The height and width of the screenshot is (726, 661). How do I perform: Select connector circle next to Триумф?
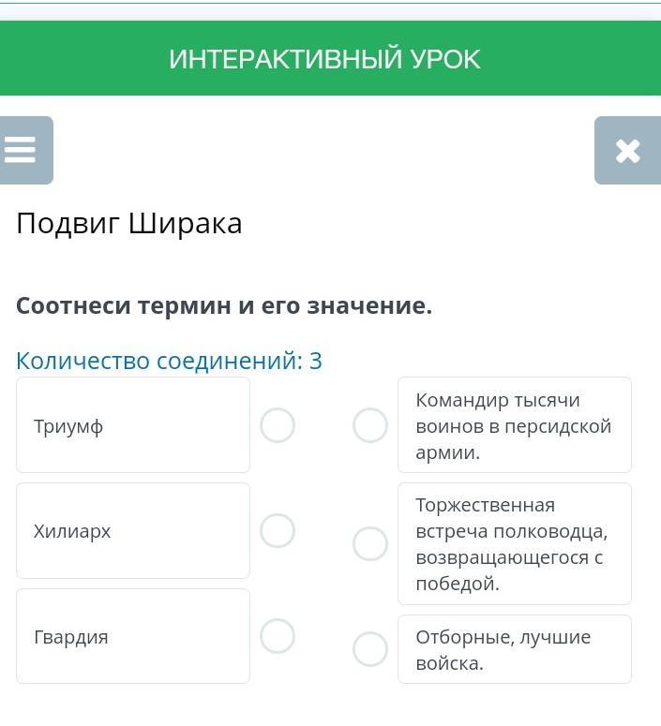[278, 425]
